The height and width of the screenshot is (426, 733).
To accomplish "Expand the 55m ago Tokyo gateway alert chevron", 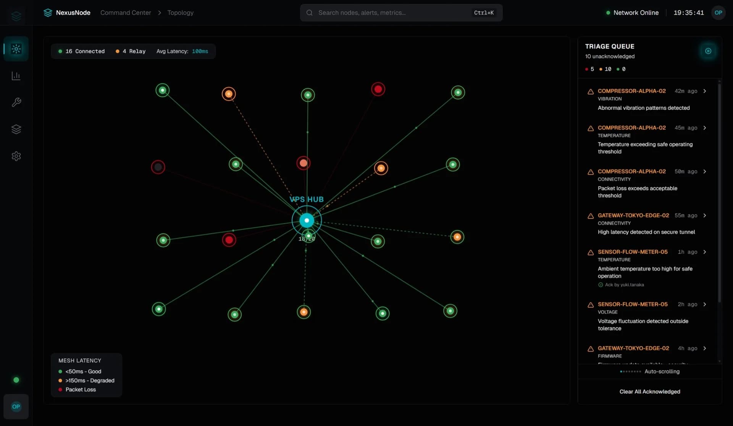I will pos(705,215).
